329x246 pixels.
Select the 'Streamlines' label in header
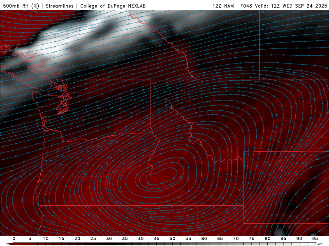[60, 6]
